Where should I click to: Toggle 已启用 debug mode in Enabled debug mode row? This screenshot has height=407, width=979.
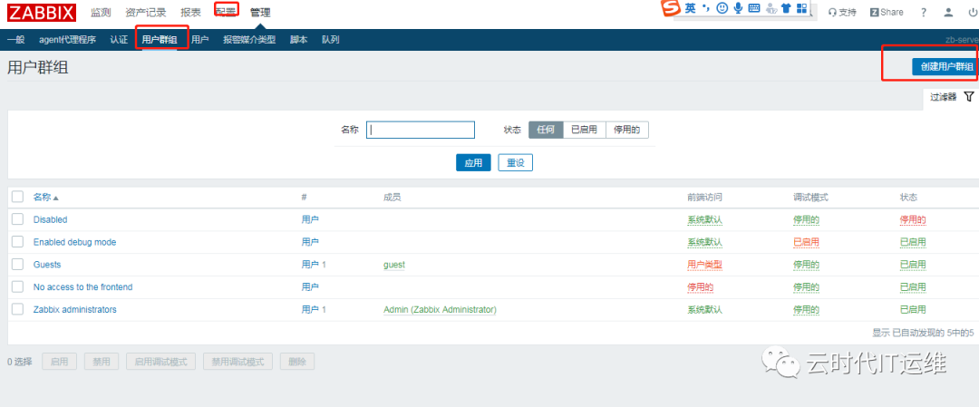806,242
